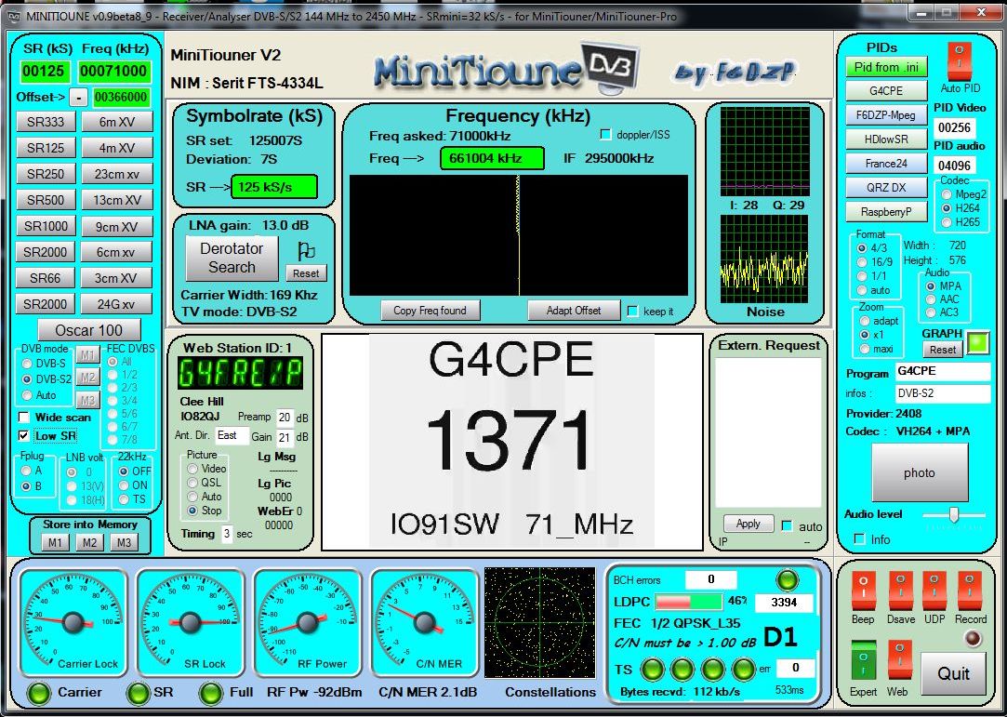Screen dimensions: 1007x717
Task: Toggle the green Expert rocker switch
Action: click(x=863, y=660)
